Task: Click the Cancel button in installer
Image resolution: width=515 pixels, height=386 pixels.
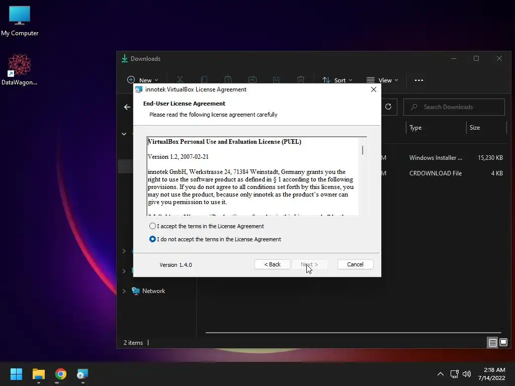Action: point(356,264)
